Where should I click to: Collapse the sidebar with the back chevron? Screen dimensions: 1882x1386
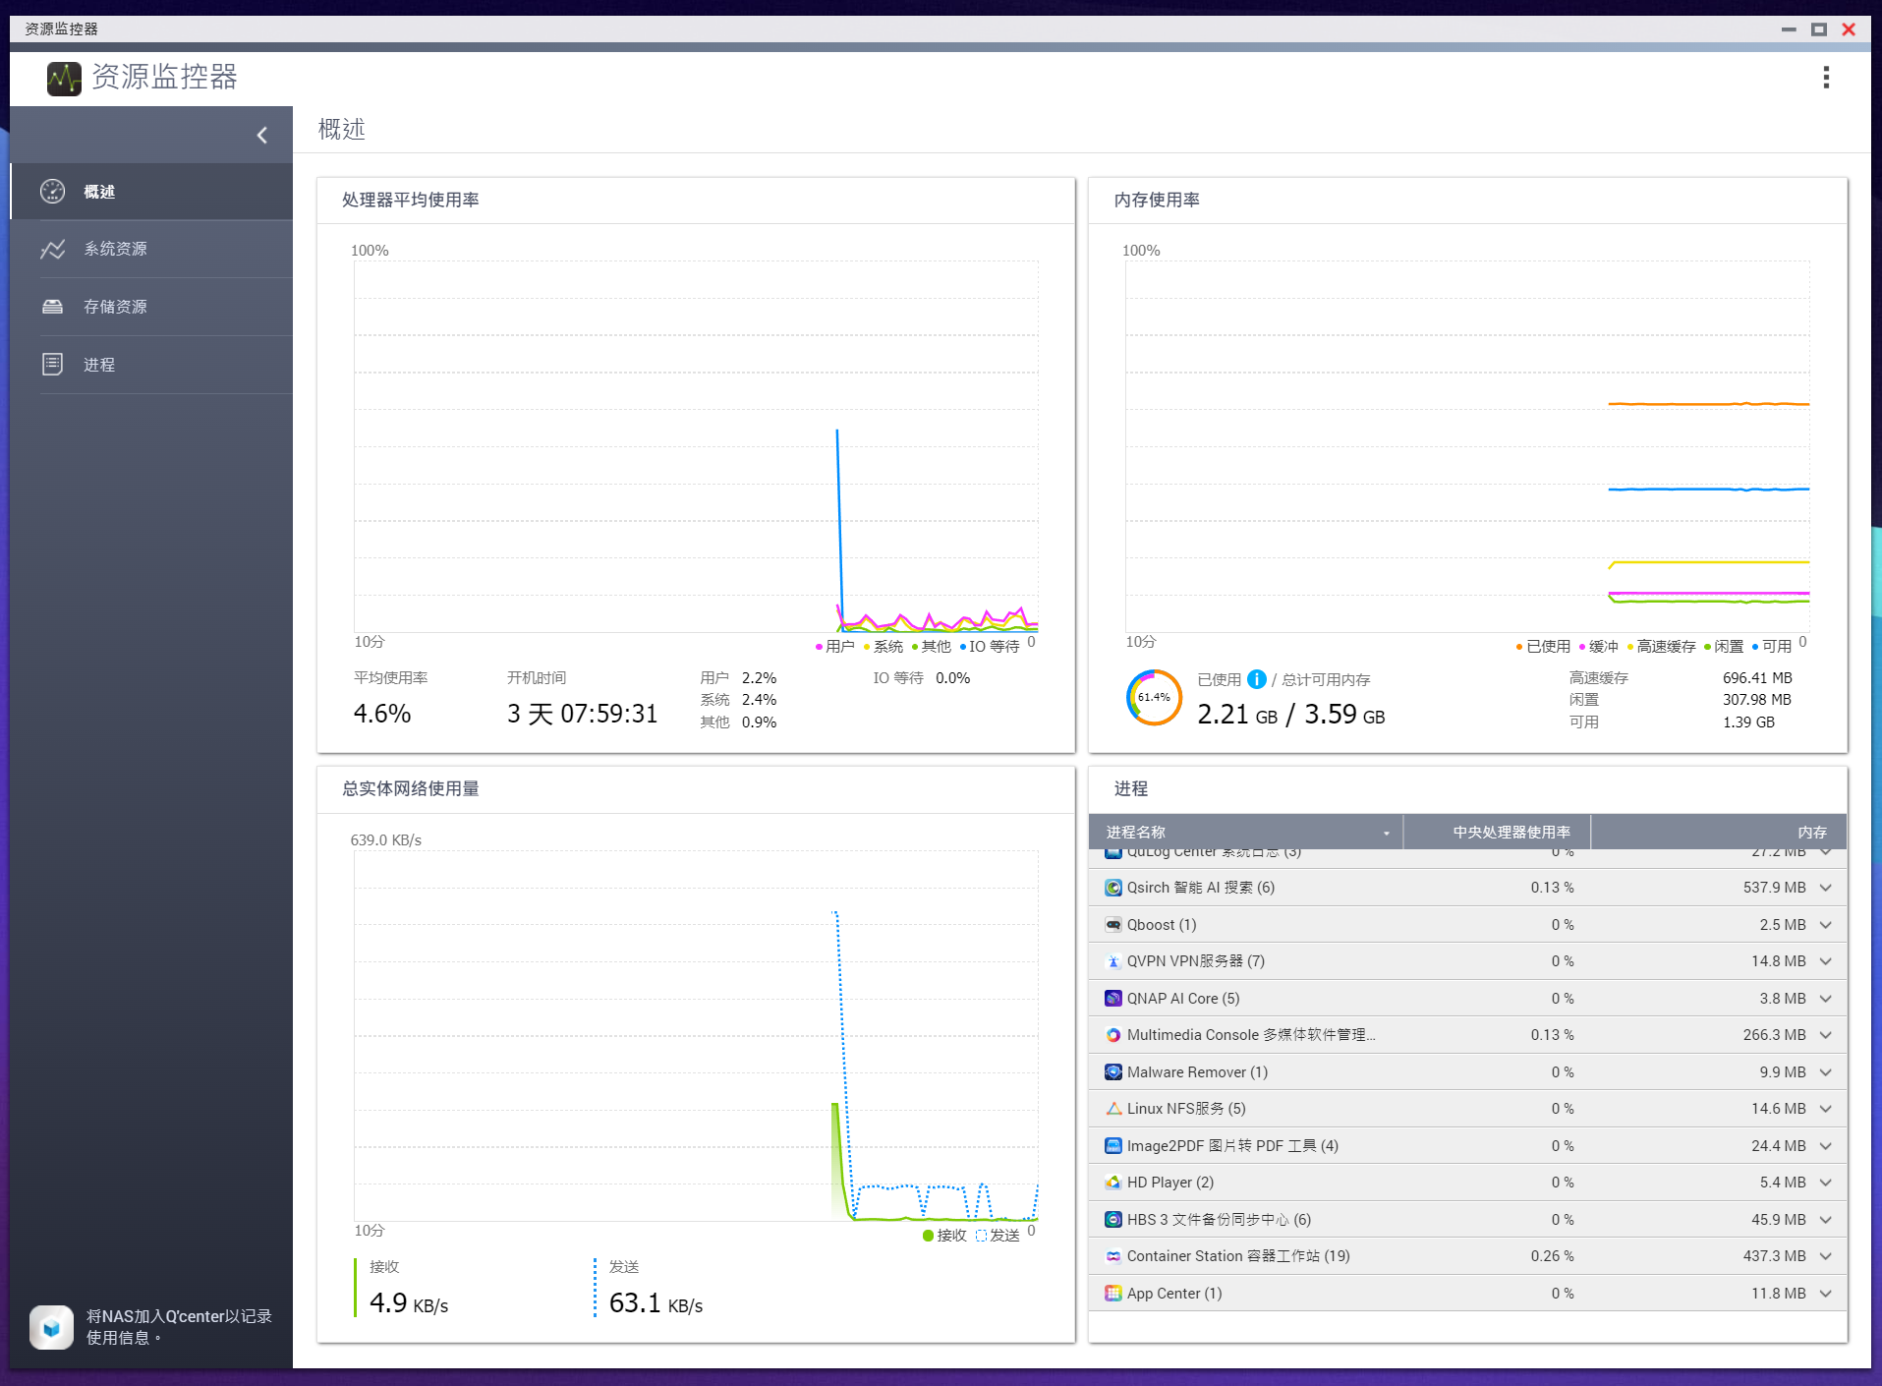262,136
